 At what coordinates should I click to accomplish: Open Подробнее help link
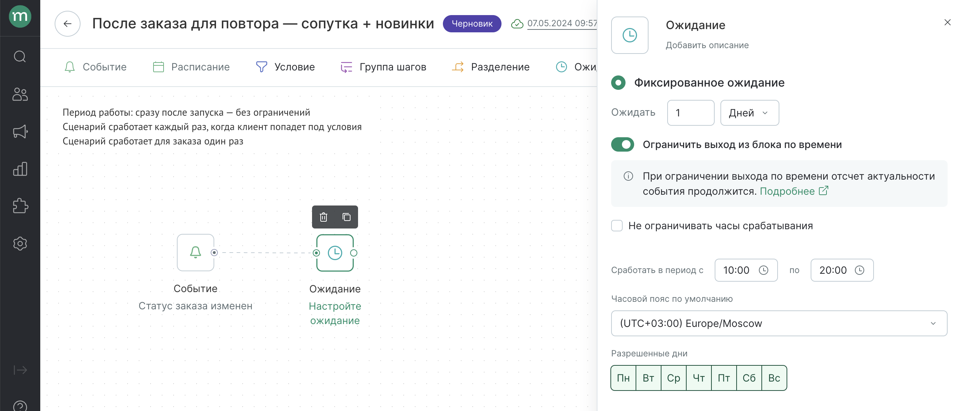[794, 191]
